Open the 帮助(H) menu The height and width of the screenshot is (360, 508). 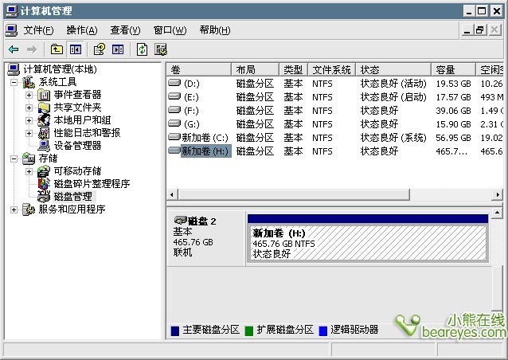pos(215,30)
